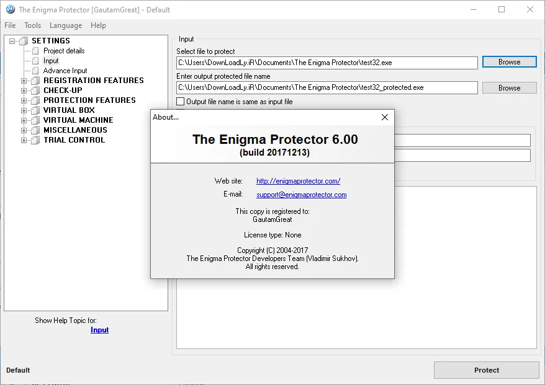Click the VIRTUAL MACHINE folder icon
Screen dimensions: 545x385
pyautogui.click(x=35, y=120)
